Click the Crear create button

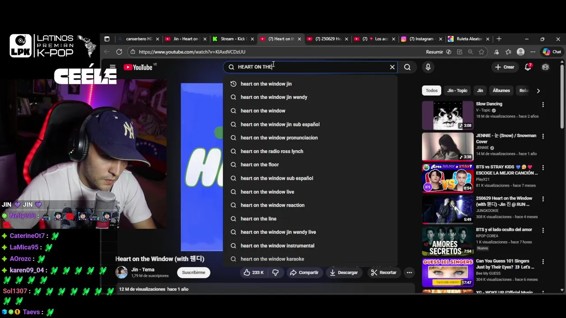pos(505,67)
